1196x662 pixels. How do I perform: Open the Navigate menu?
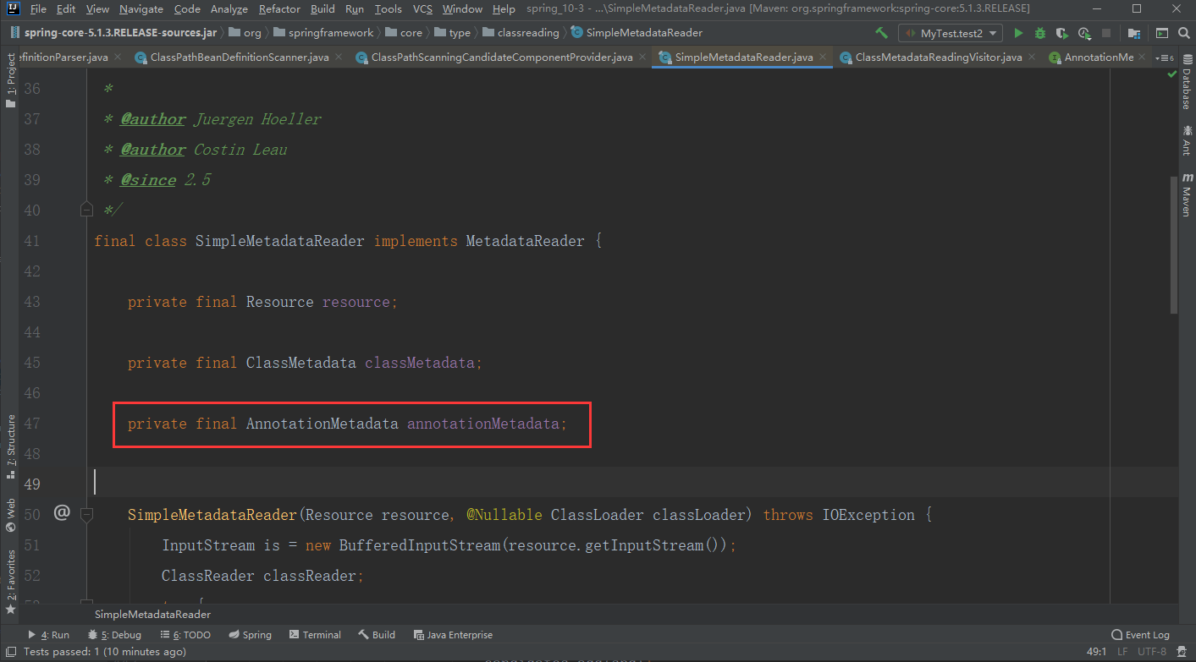coord(142,9)
